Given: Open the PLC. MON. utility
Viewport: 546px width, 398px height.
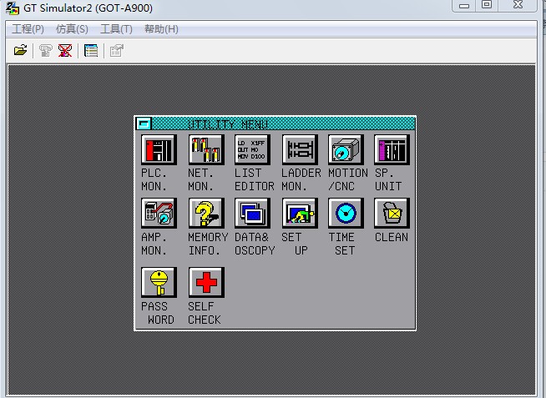Looking at the screenshot, I should point(158,151).
